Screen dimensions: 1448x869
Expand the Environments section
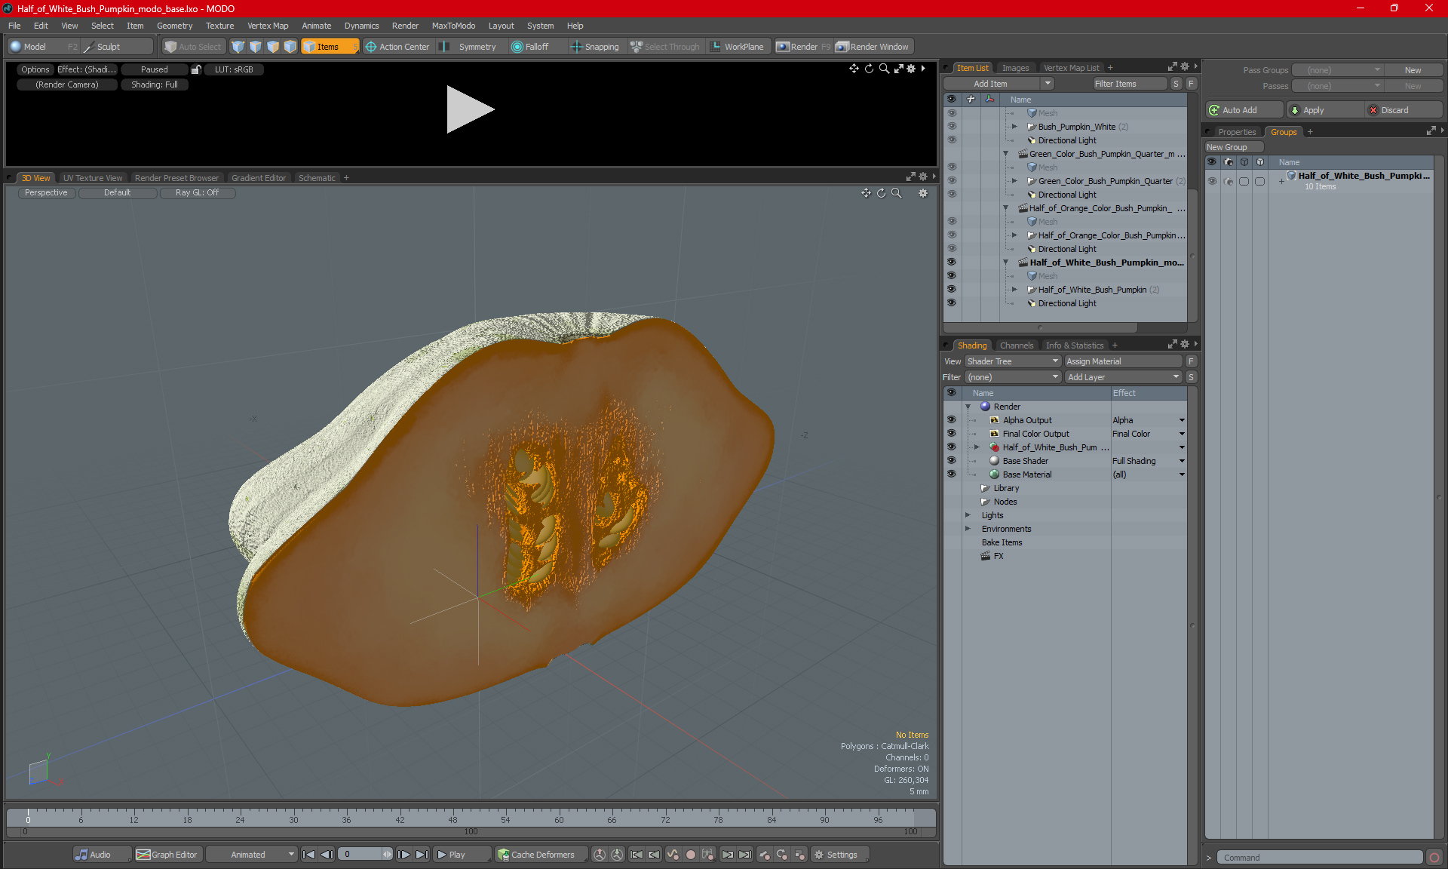pyautogui.click(x=968, y=529)
